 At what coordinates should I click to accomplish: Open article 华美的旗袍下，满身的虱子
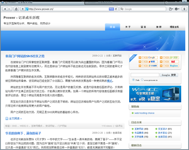point(23,133)
